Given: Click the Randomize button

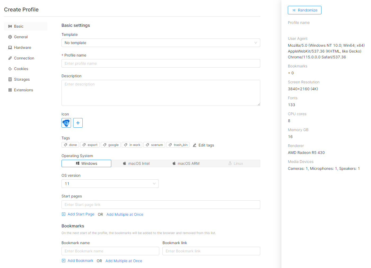Looking at the screenshot, I should [x=304, y=10].
